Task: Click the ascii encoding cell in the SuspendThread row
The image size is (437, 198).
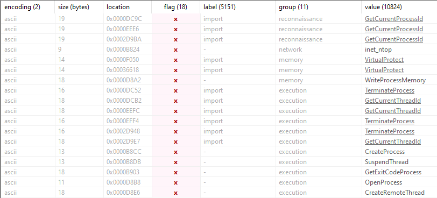Action: point(11,162)
